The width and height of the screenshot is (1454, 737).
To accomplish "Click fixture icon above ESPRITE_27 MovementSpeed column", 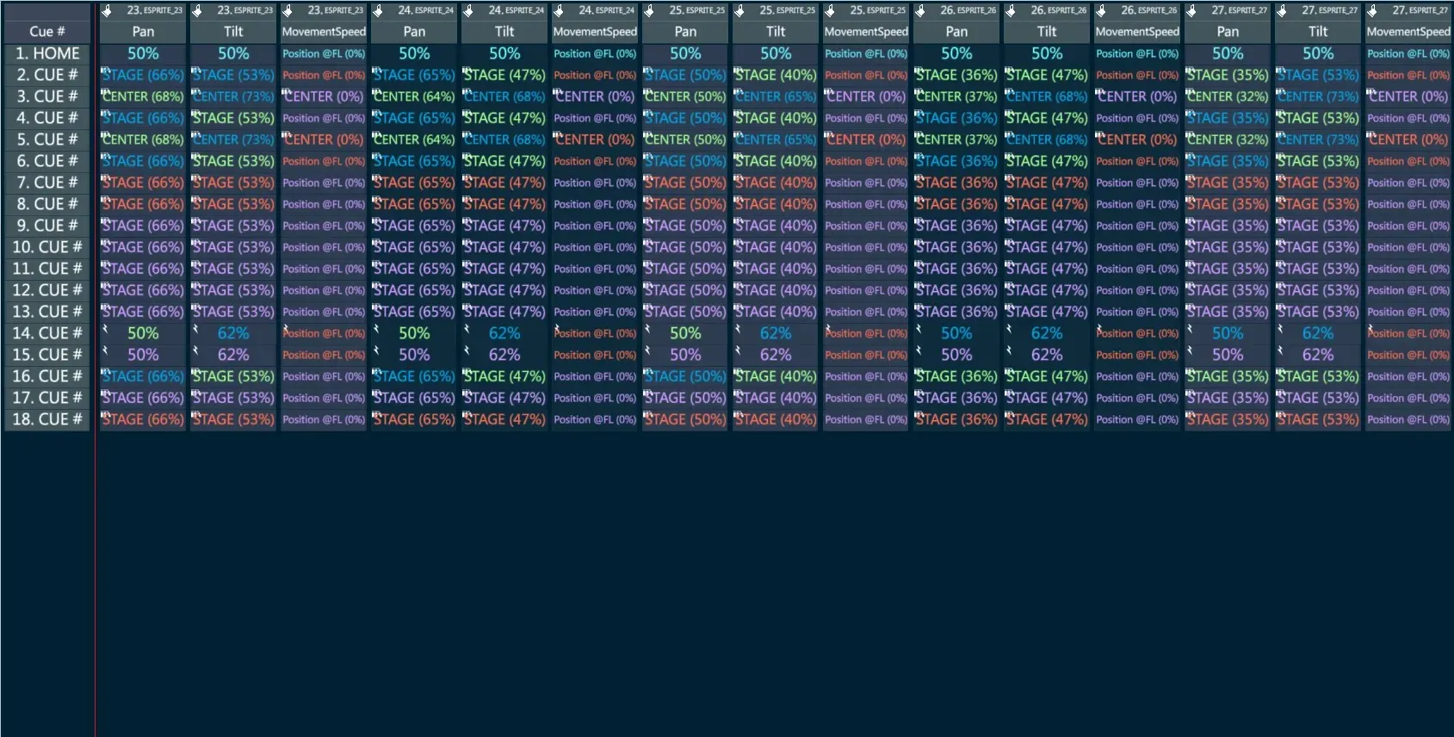I will [1372, 11].
